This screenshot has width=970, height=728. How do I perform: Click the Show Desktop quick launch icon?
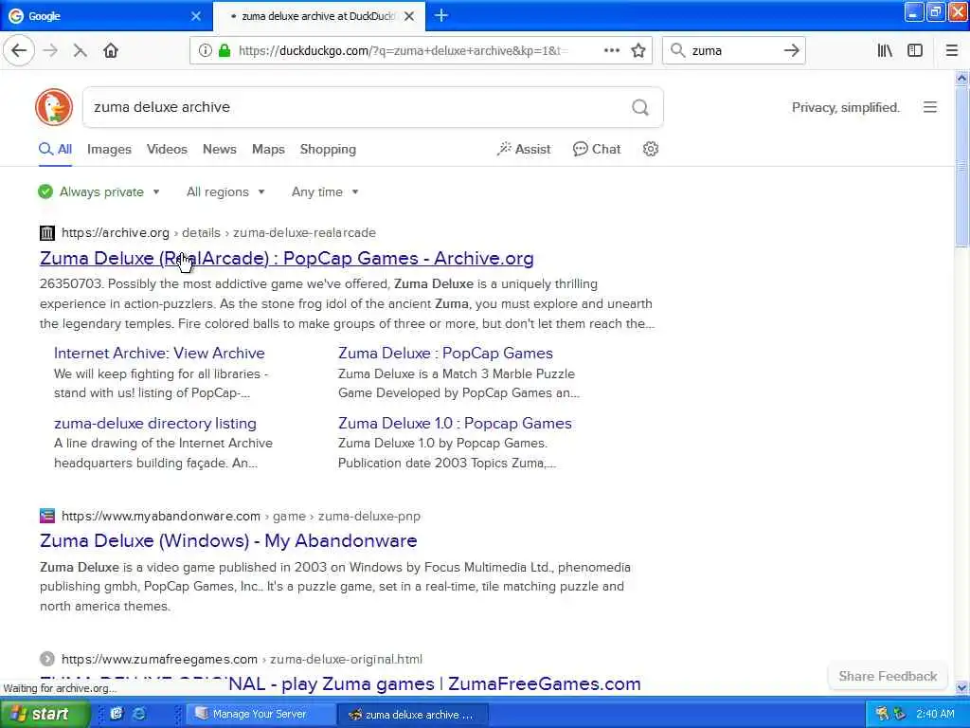coord(117,714)
